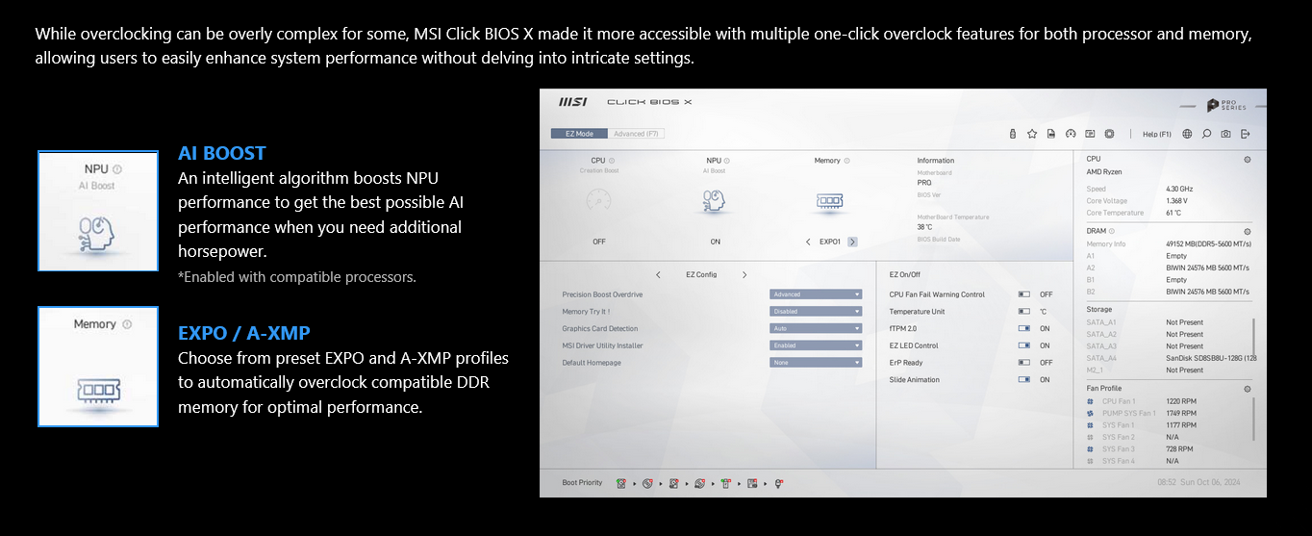Image resolution: width=1312 pixels, height=536 pixels.
Task: Toggle fTPM 2.0 switch
Action: [1023, 328]
